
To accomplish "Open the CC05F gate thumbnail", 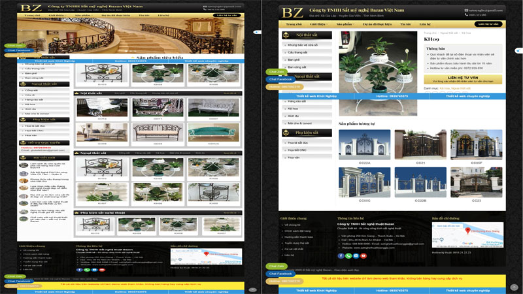I will (477, 144).
